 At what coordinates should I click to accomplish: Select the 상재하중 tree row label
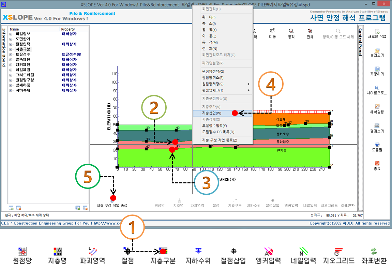(23, 85)
